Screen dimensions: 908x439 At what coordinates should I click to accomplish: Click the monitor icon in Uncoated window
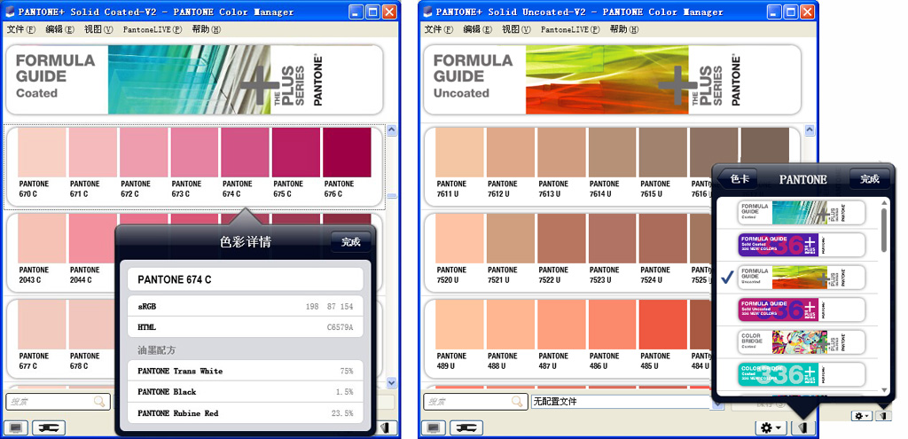coord(434,427)
